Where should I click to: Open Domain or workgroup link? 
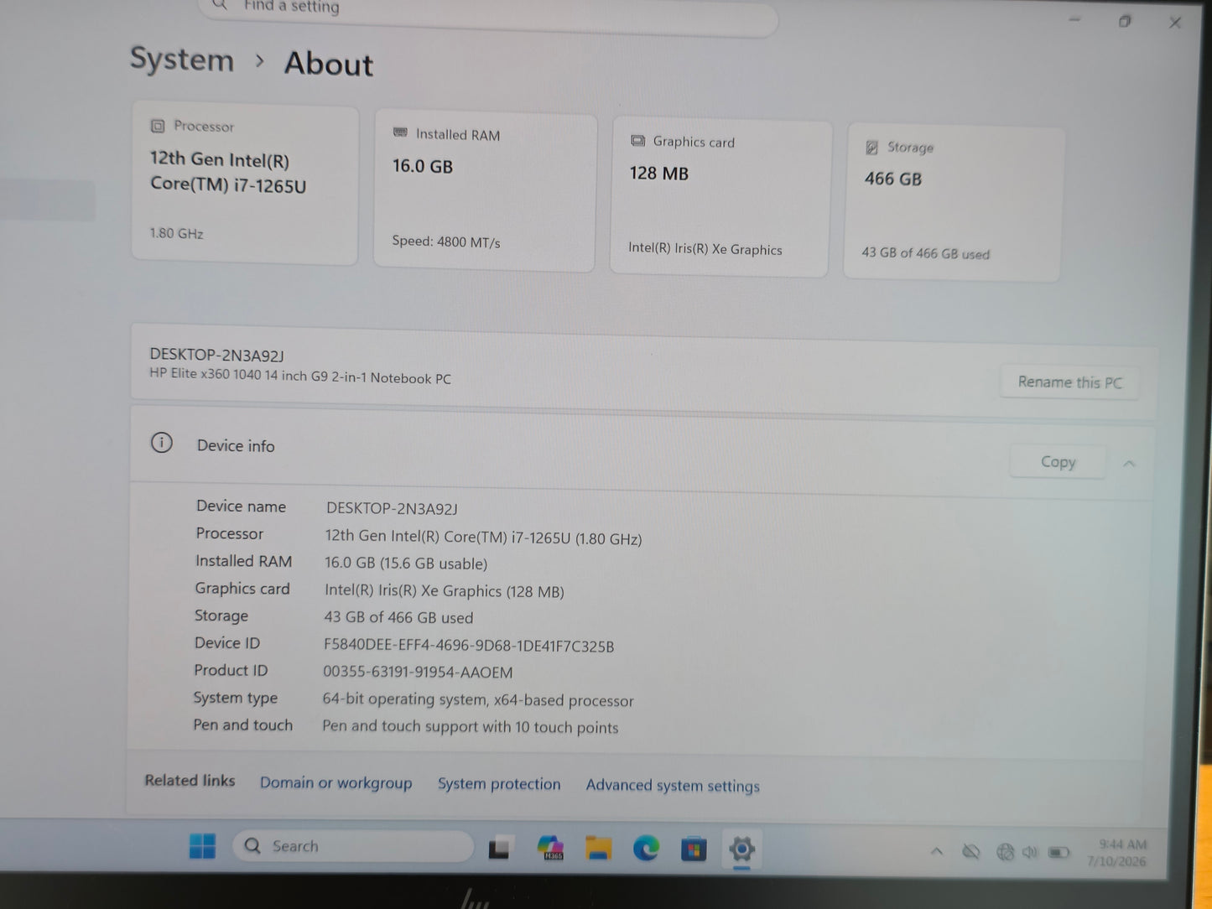pos(336,782)
